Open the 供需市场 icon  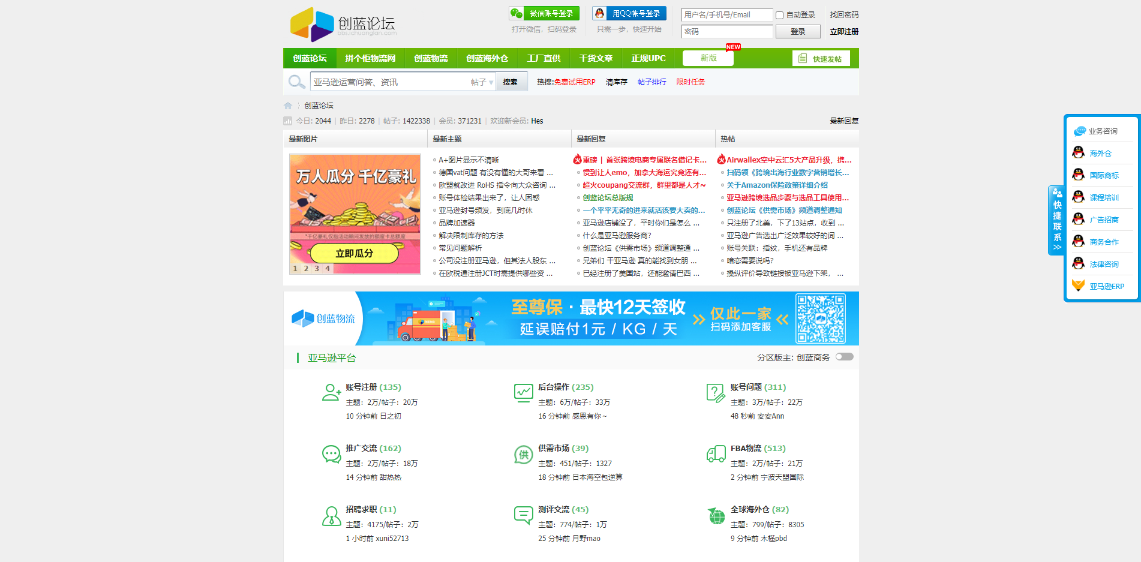click(x=524, y=454)
